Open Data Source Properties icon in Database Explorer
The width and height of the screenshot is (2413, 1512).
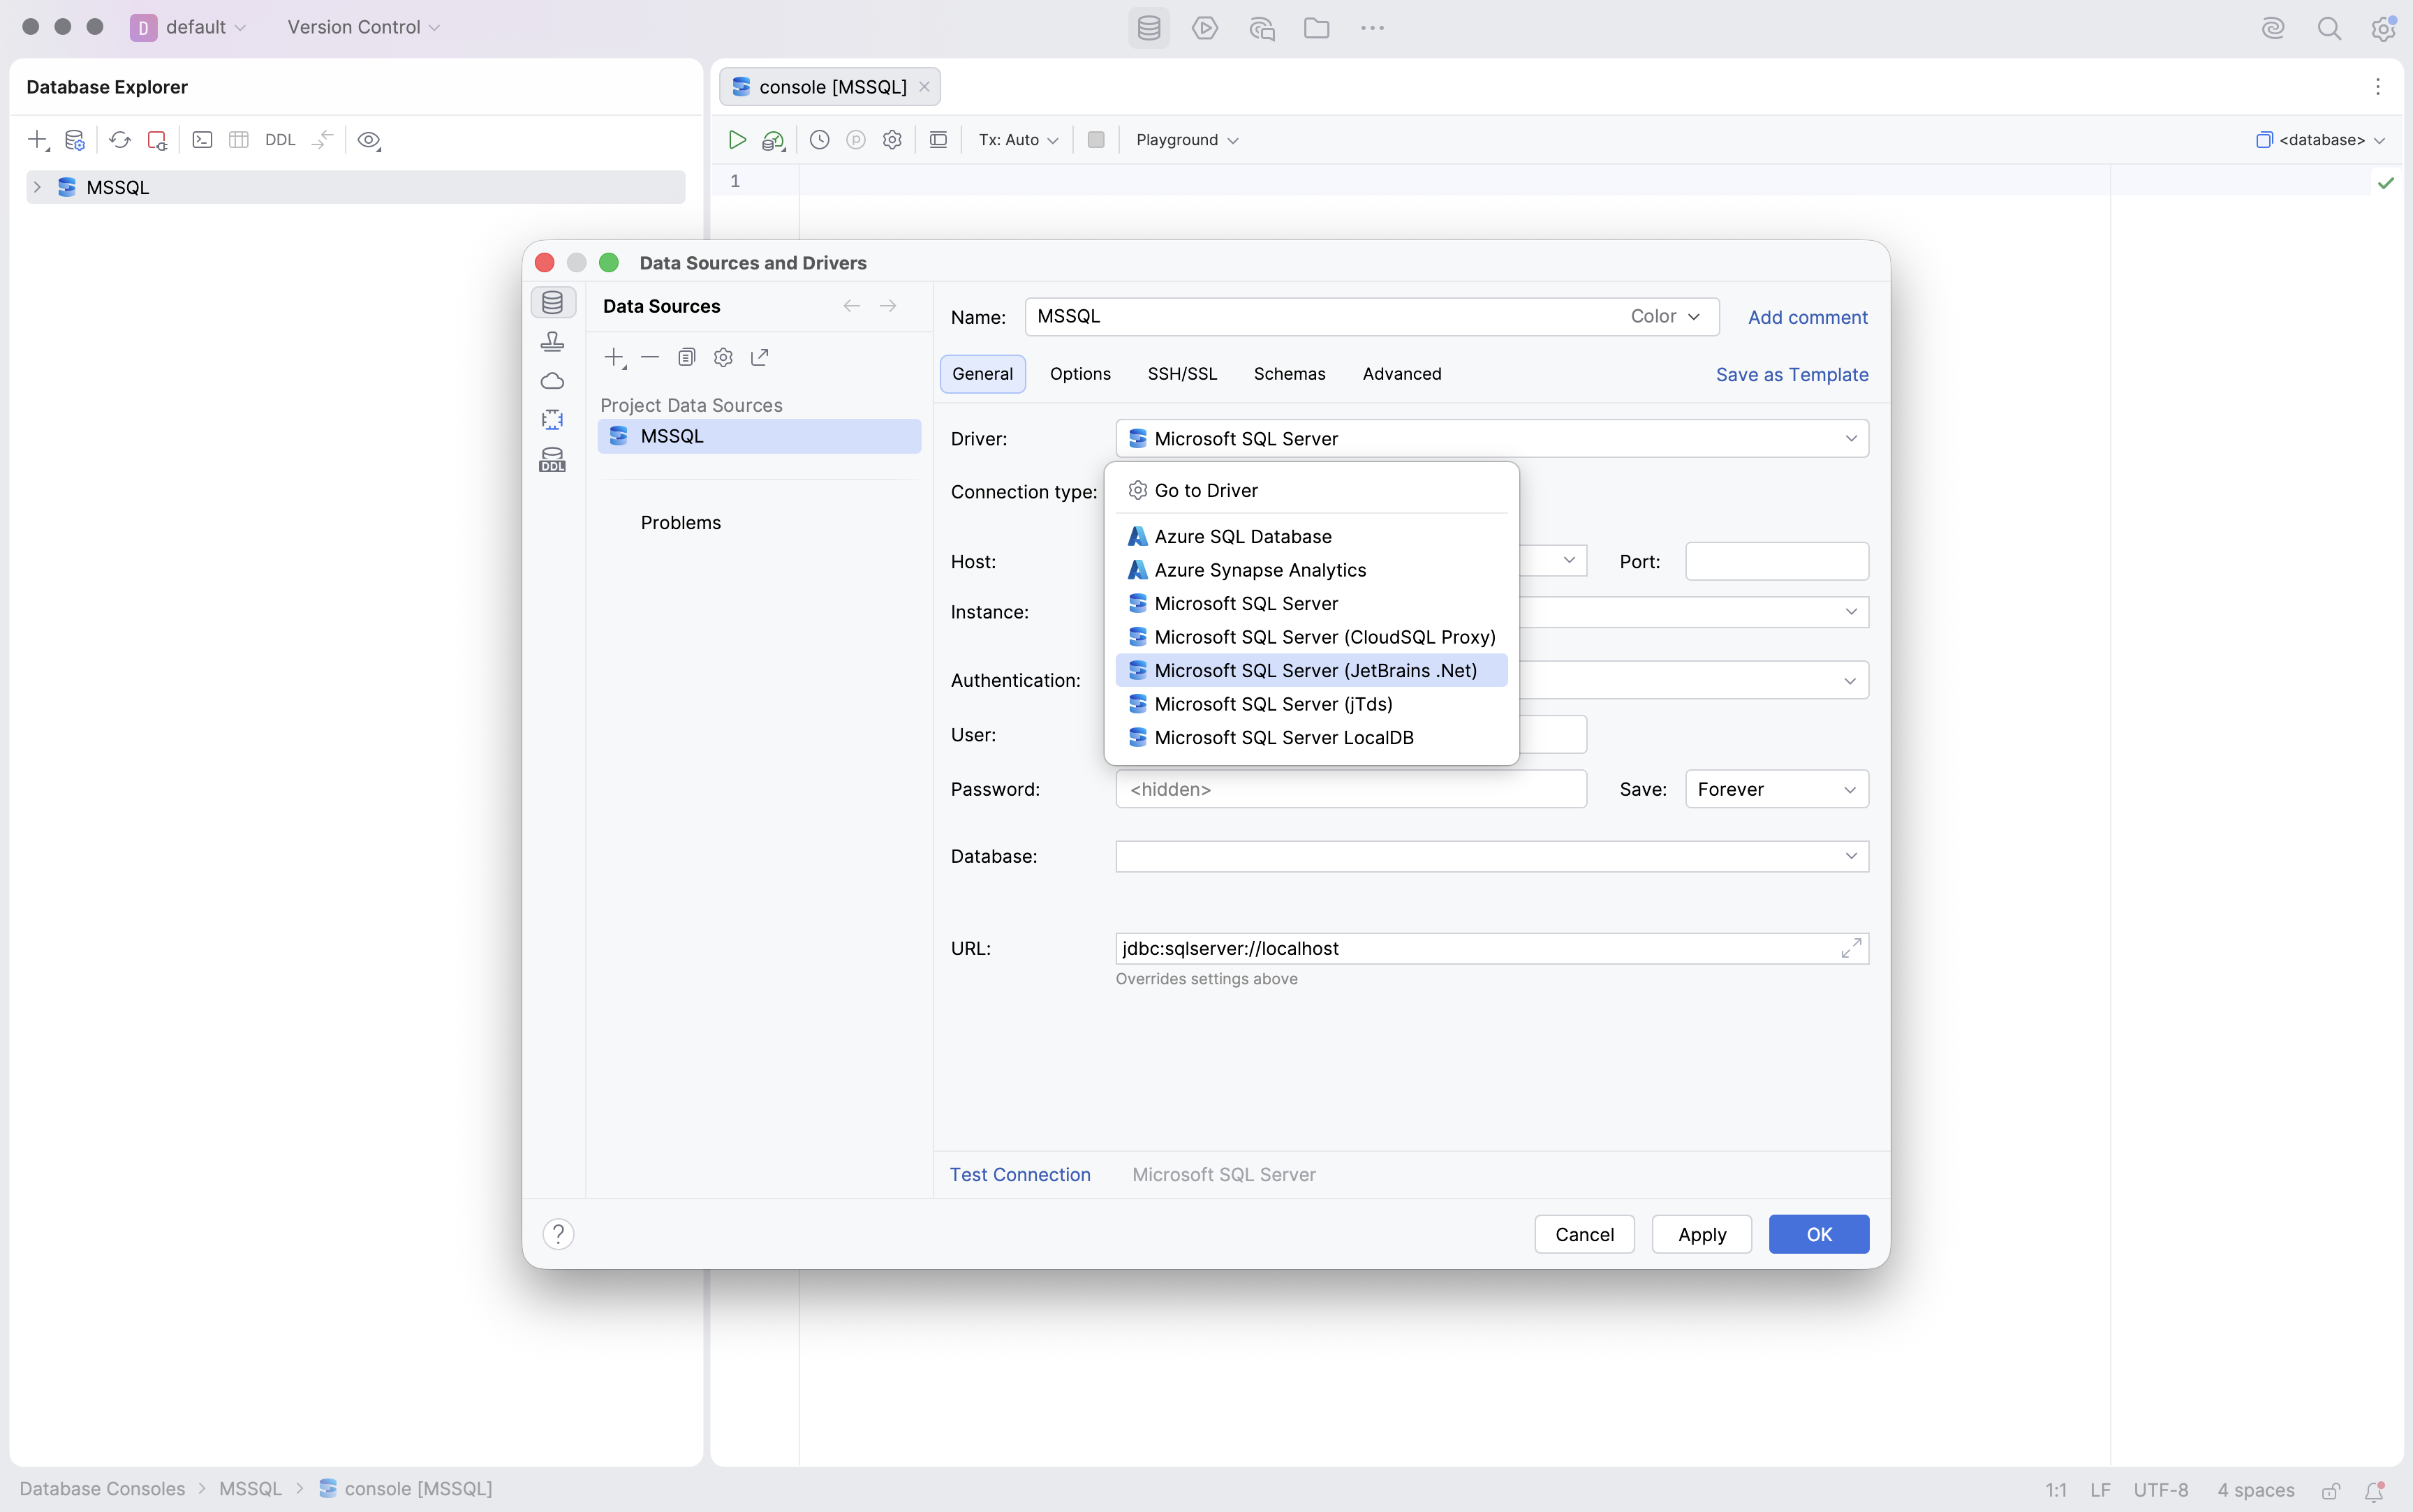click(75, 140)
